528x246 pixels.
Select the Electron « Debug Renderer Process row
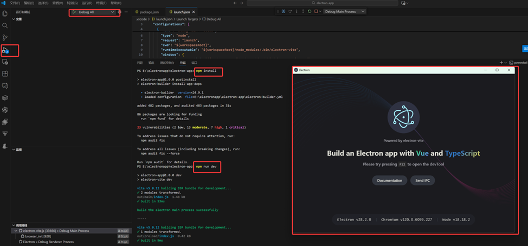[x=70, y=242]
